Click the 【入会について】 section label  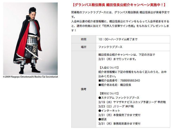109,68
